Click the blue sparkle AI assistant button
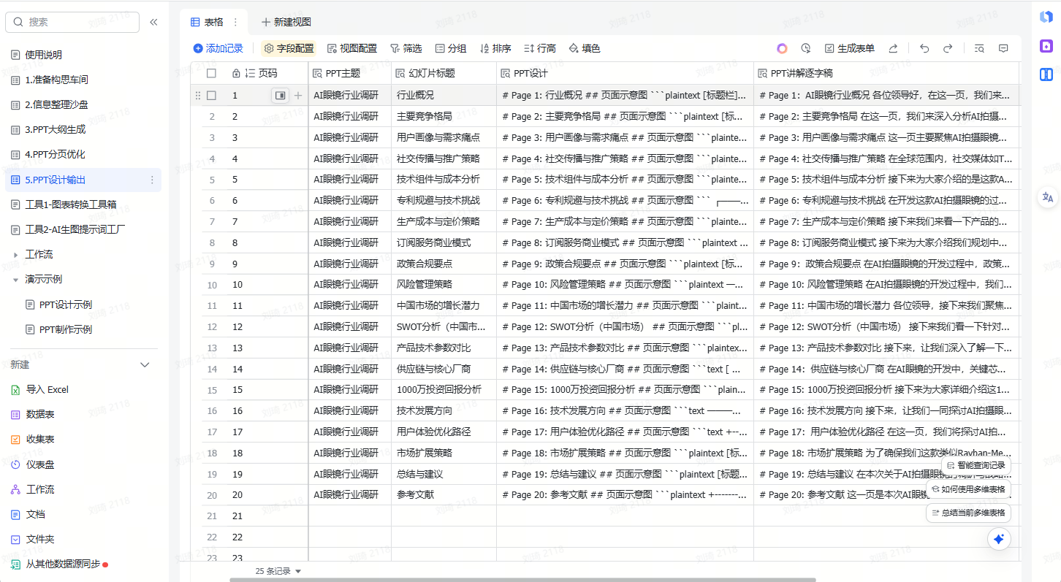The width and height of the screenshot is (1061, 582). point(999,539)
